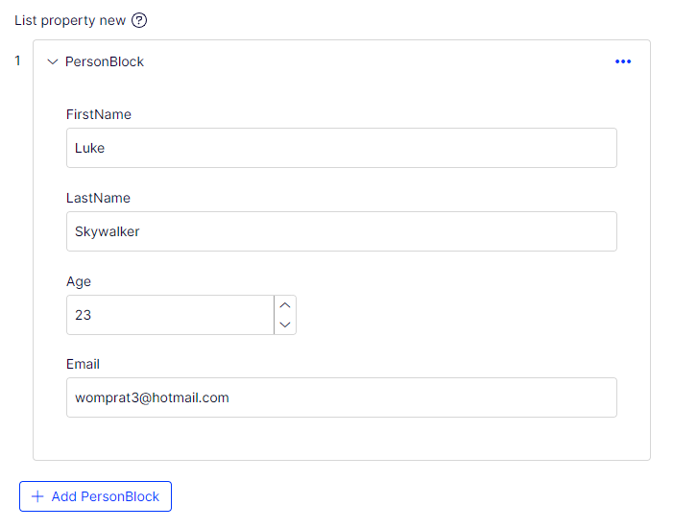
Task: Click the List property new label
Action: (x=69, y=20)
